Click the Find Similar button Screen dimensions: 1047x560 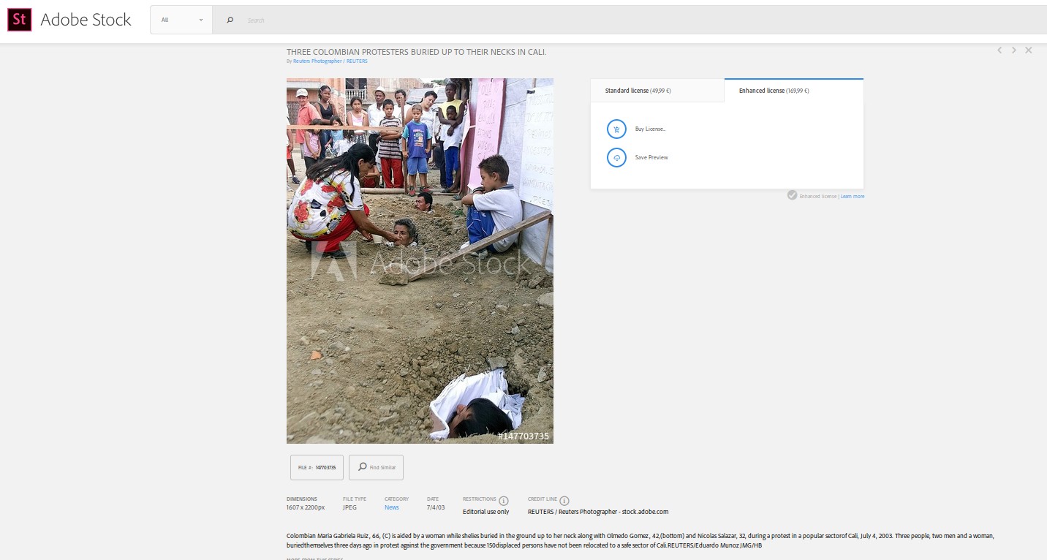coord(376,467)
